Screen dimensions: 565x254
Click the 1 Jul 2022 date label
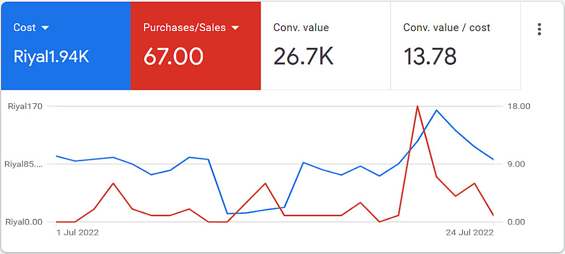(x=77, y=233)
